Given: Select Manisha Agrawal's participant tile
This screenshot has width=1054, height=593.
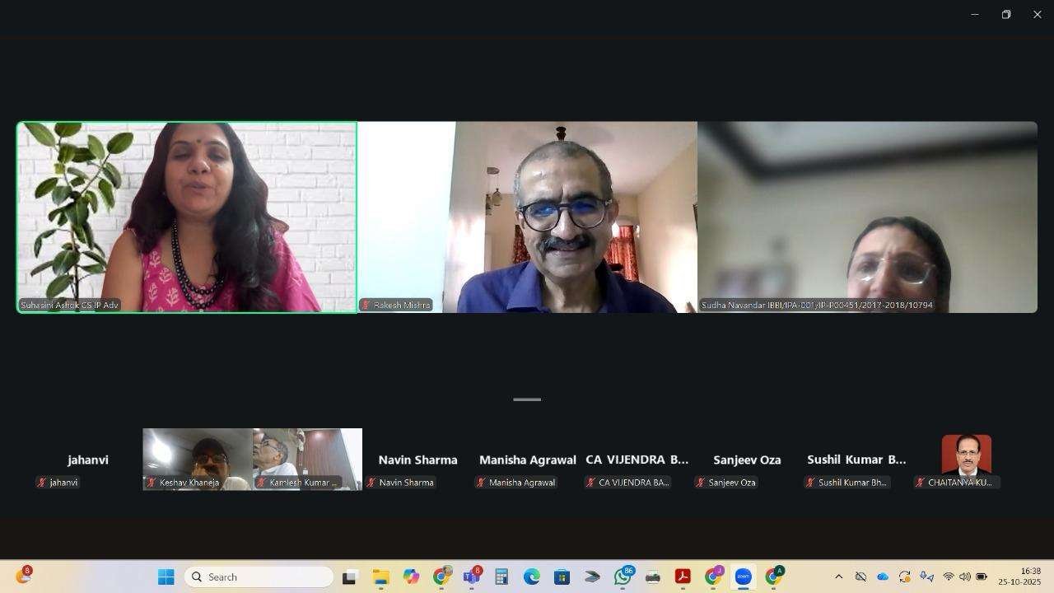Looking at the screenshot, I should (x=527, y=460).
